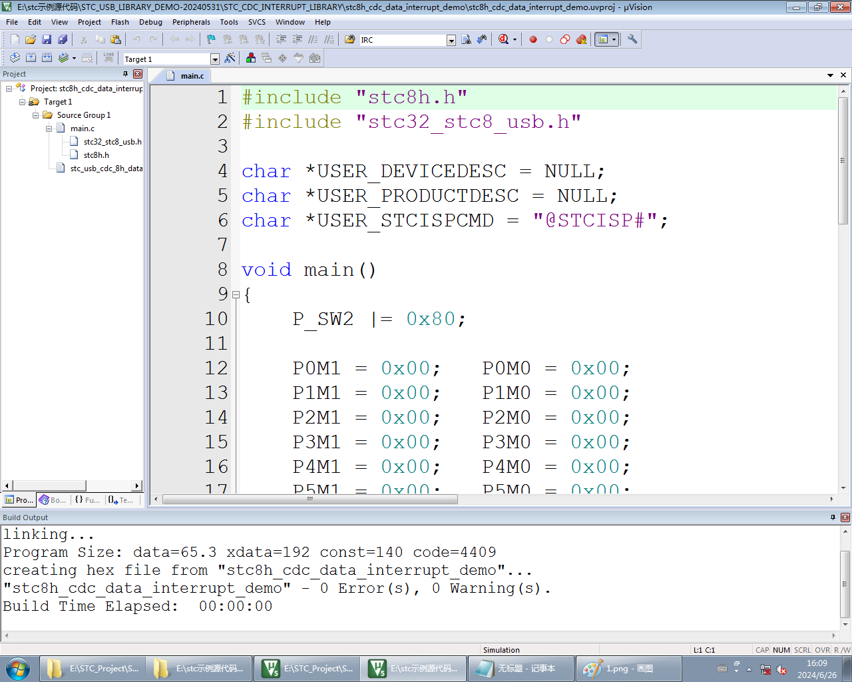Click the Manage Run-Time Environment diamond icon
Screen dimensions: 852x682
point(282,59)
